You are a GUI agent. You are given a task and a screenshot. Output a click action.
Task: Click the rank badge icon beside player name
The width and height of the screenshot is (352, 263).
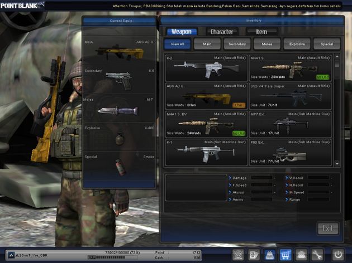(x=11, y=255)
